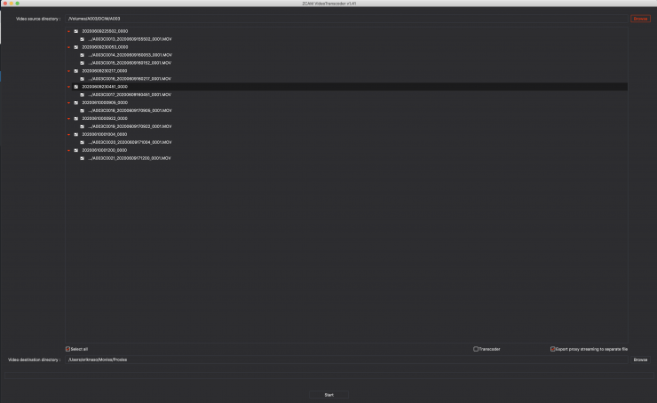Collapse the 20200610000906_0000 folder arrow
This screenshot has width=657, height=403.
tap(68, 103)
